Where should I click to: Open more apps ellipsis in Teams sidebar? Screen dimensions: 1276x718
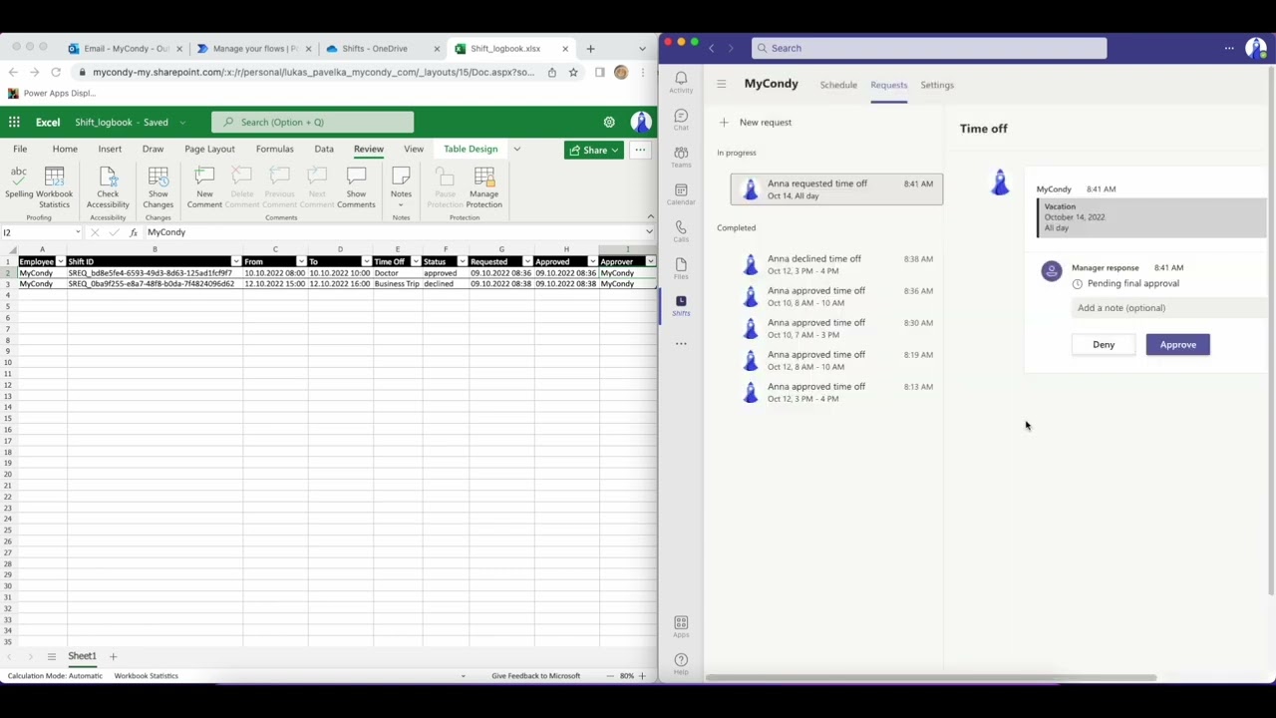(x=681, y=343)
